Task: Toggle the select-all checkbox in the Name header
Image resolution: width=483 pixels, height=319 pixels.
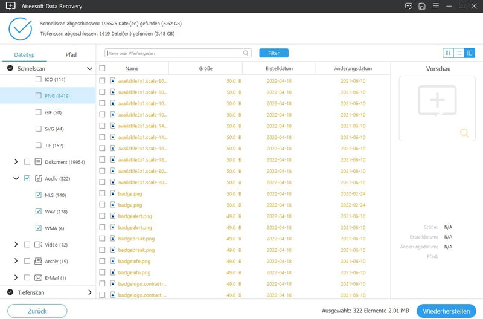Action: click(102, 69)
